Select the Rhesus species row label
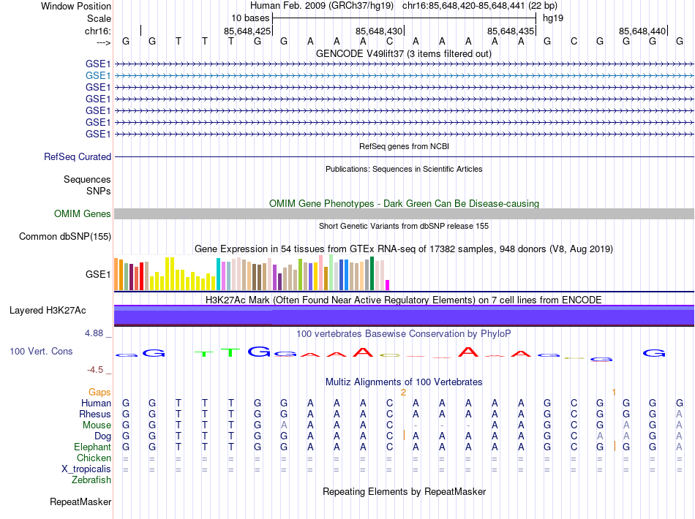The image size is (695, 519). 95,414
